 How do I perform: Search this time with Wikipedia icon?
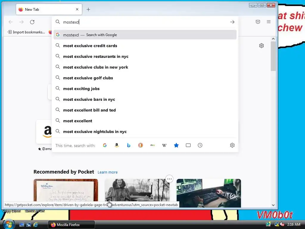[164, 145]
